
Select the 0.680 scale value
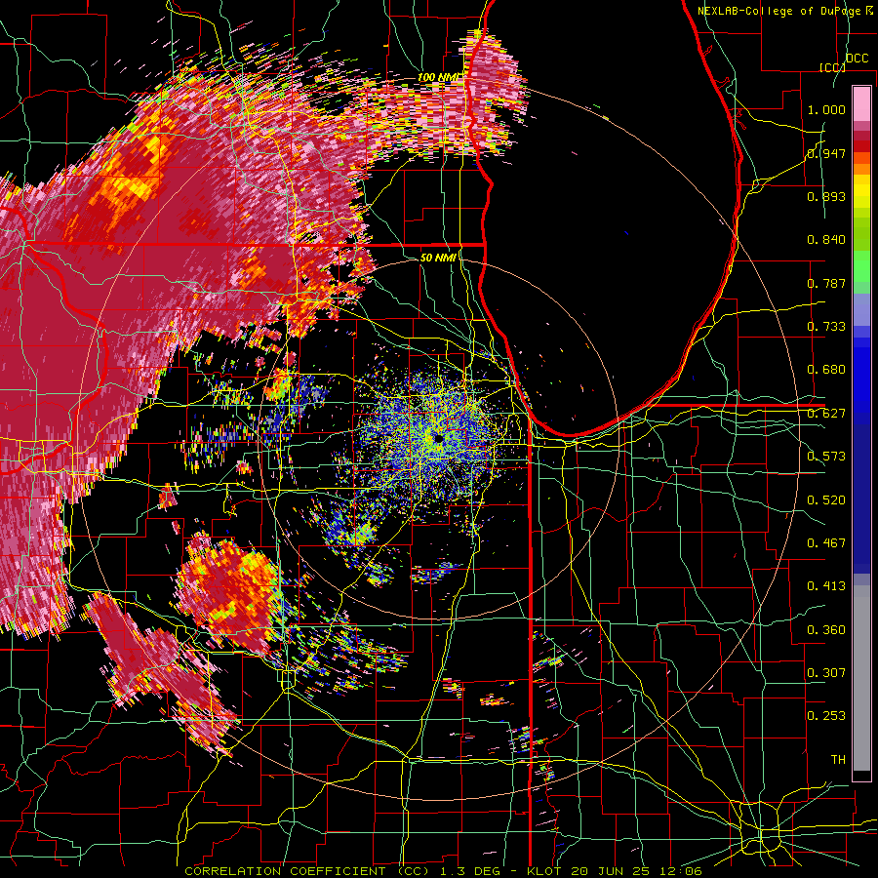pyautogui.click(x=826, y=370)
